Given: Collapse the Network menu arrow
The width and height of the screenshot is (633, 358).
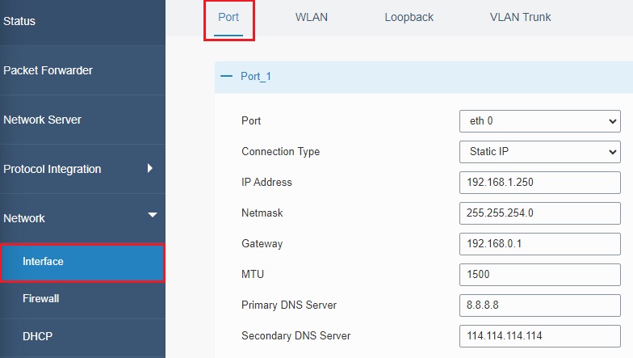Looking at the screenshot, I should click(x=152, y=215).
